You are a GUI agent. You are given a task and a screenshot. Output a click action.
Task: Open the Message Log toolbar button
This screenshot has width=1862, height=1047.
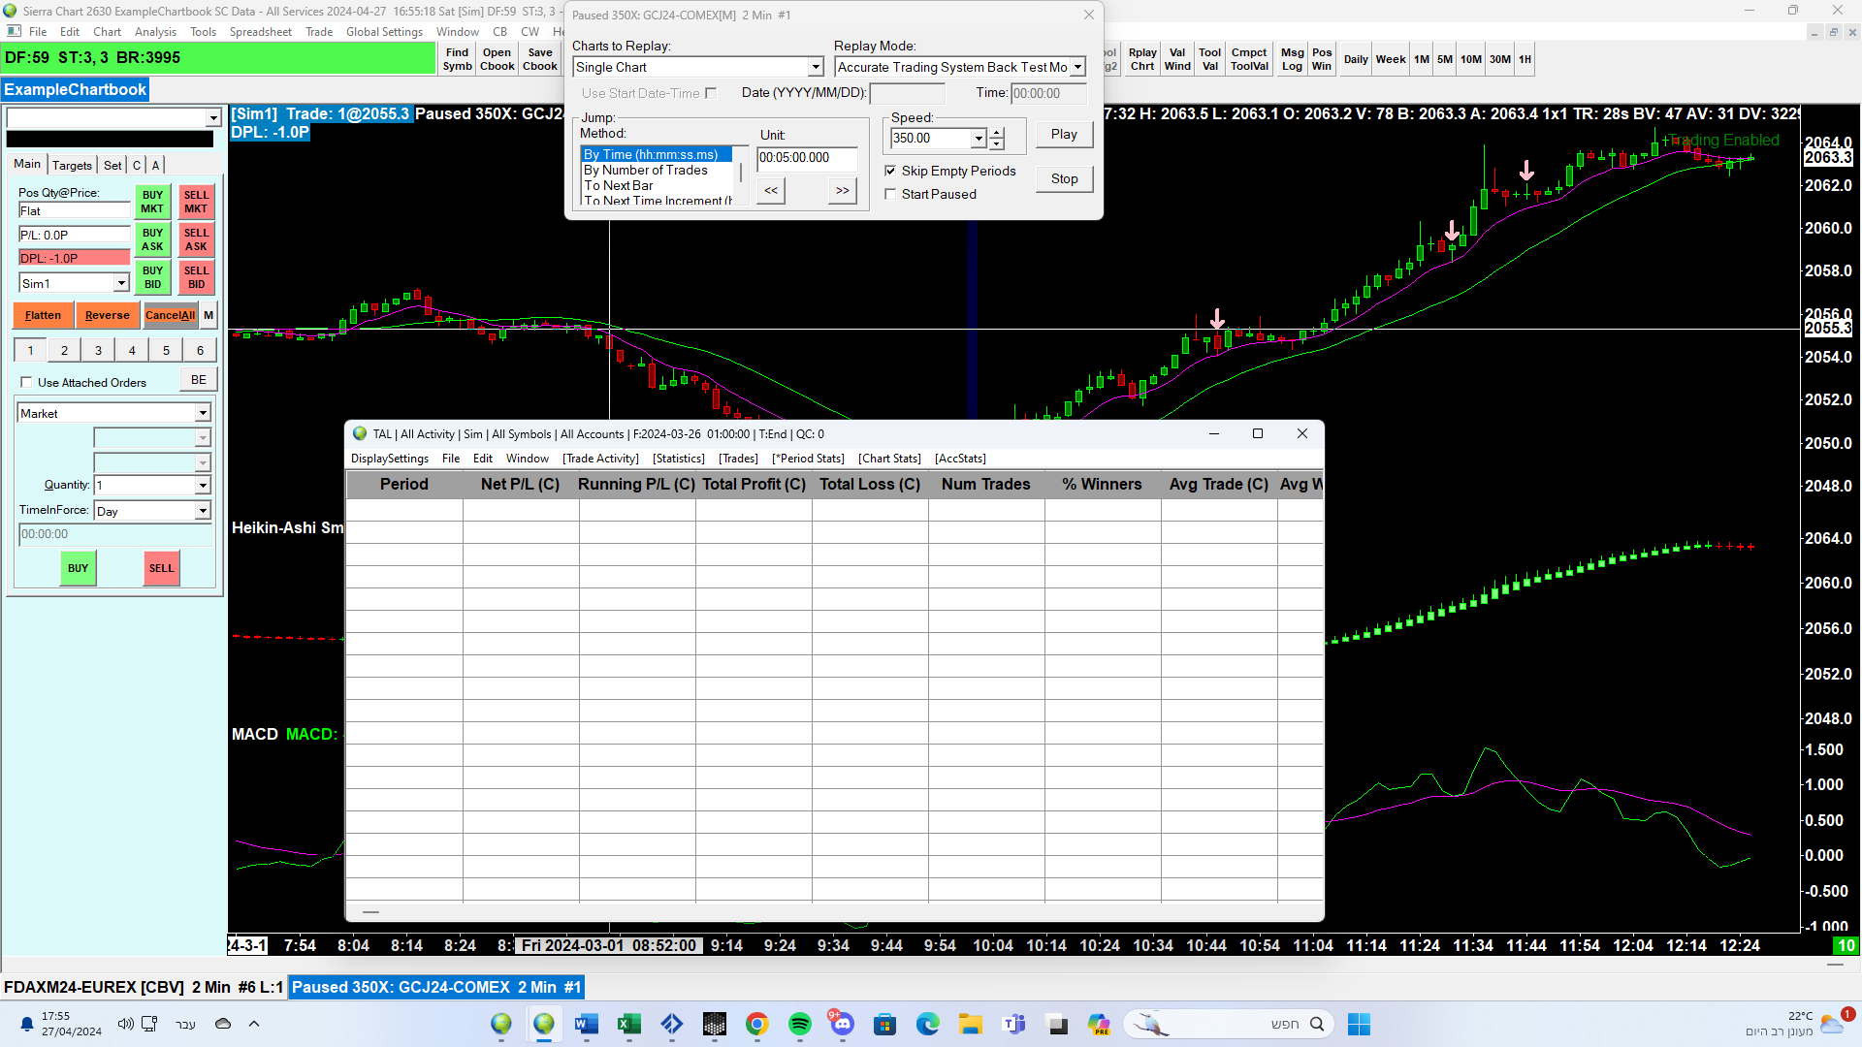[x=1292, y=59]
